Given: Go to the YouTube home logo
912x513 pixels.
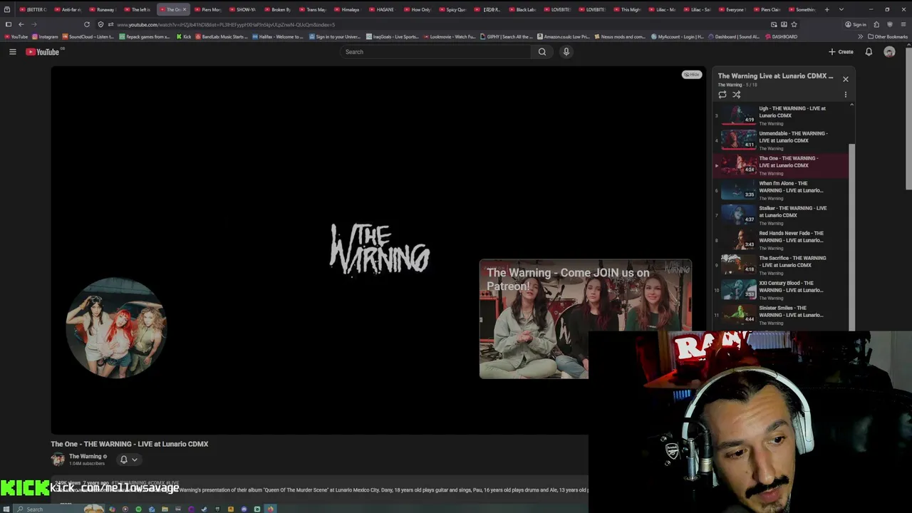Looking at the screenshot, I should tap(43, 52).
